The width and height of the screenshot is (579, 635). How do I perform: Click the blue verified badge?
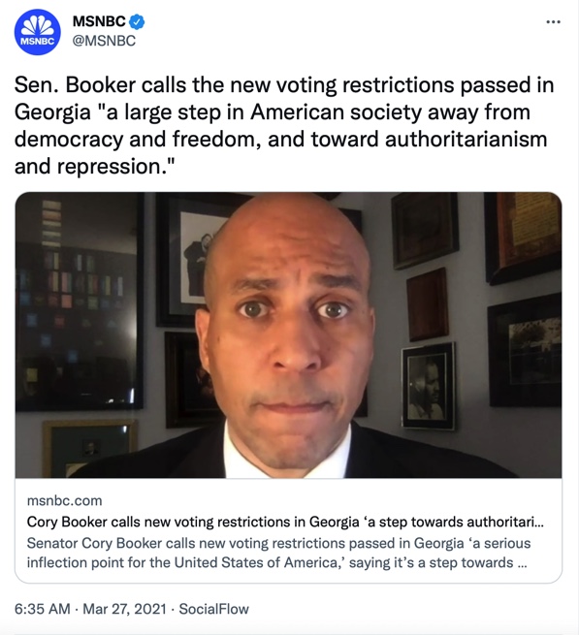tap(137, 21)
